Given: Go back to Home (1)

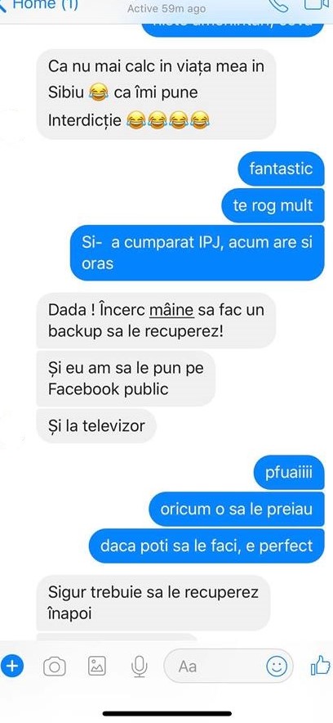Looking at the screenshot, I should (39, 5).
